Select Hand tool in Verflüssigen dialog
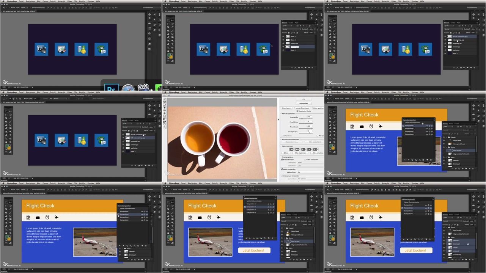 165,125
